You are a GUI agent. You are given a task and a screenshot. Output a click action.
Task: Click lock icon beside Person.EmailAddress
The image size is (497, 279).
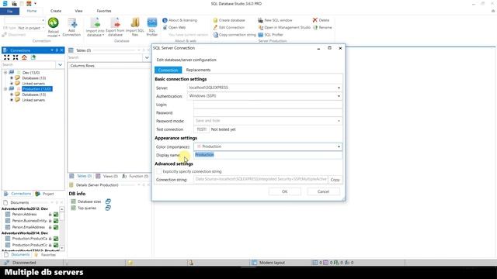pos(50,227)
